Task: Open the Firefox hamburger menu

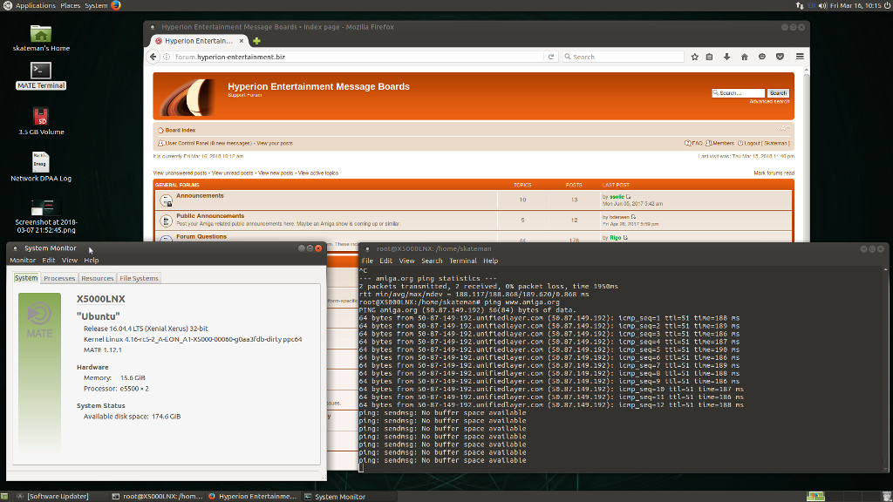Action: [x=800, y=57]
